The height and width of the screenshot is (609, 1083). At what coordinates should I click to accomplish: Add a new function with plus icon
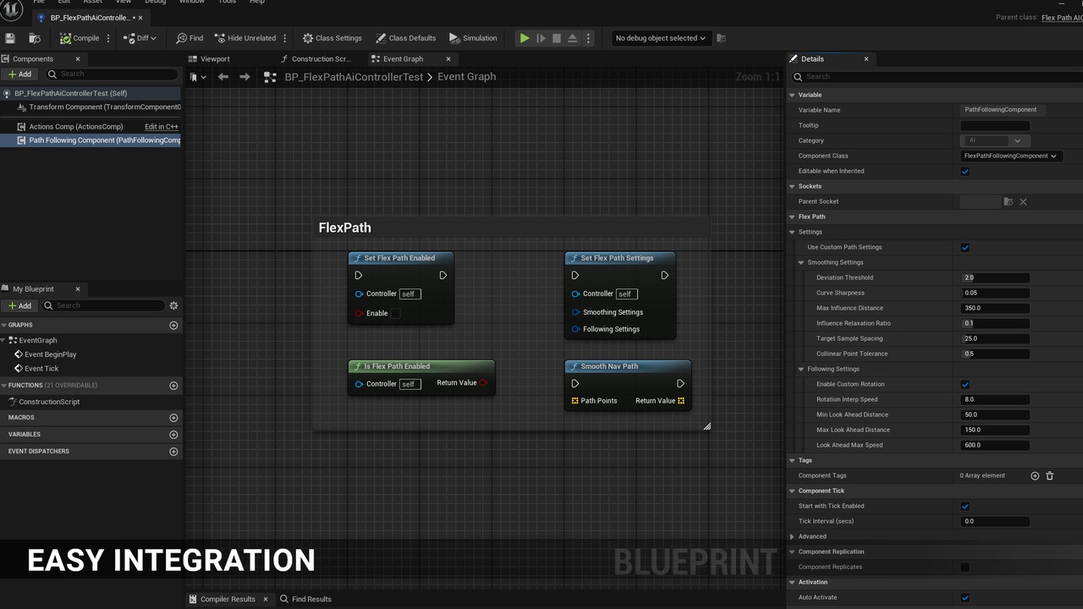pos(173,386)
